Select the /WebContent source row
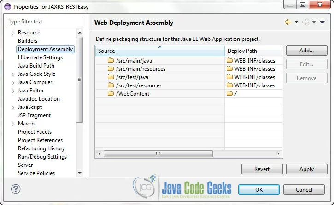 pos(160,94)
